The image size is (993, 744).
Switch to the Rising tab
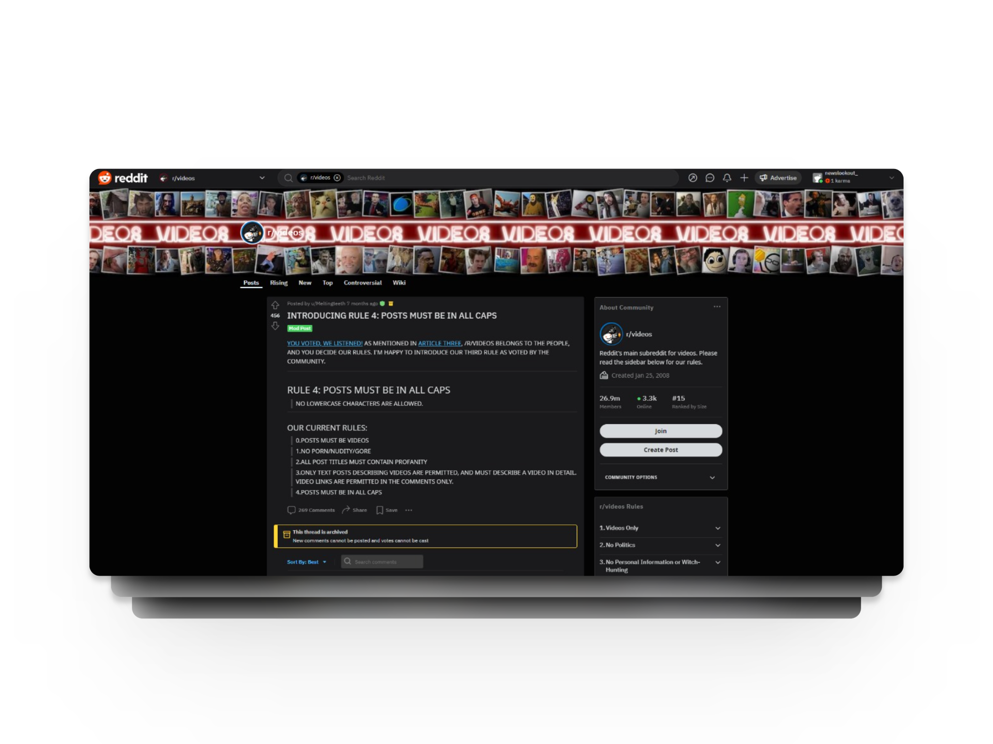278,283
